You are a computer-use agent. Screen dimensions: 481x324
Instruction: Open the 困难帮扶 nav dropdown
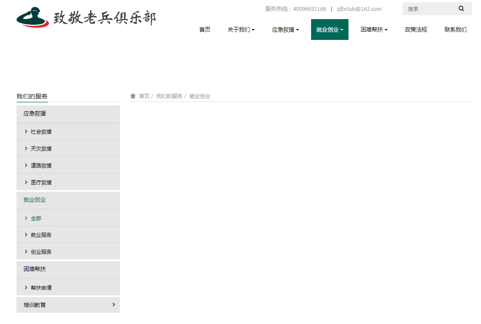[x=374, y=29]
